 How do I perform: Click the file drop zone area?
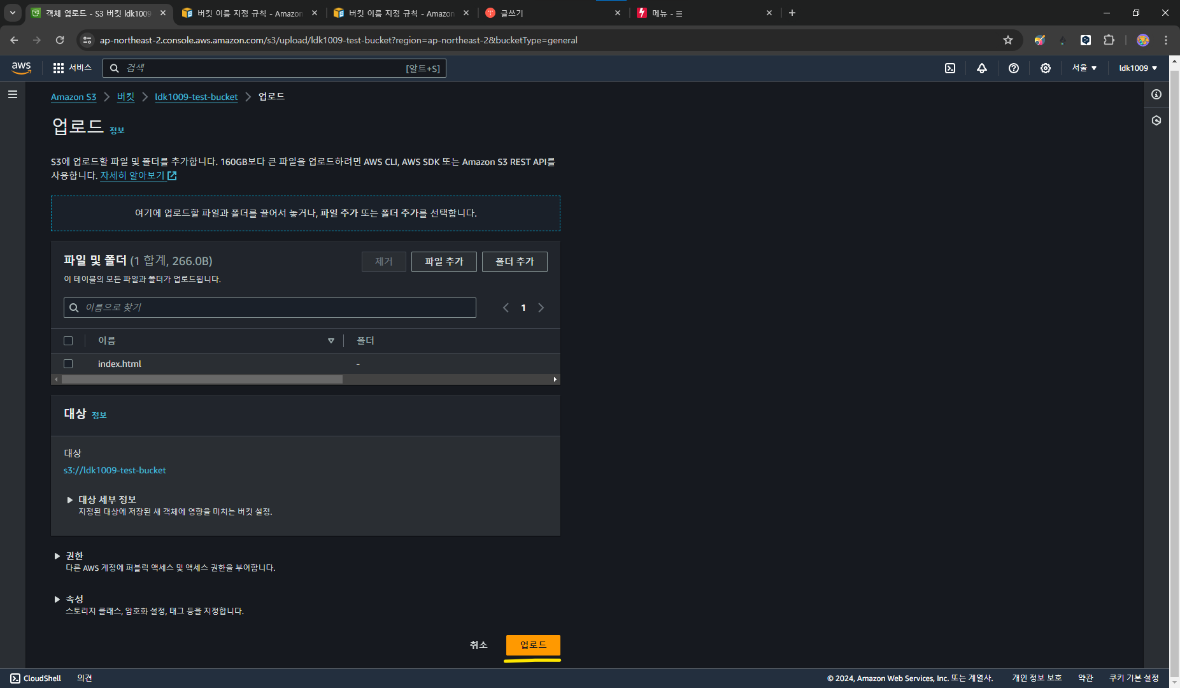[306, 213]
